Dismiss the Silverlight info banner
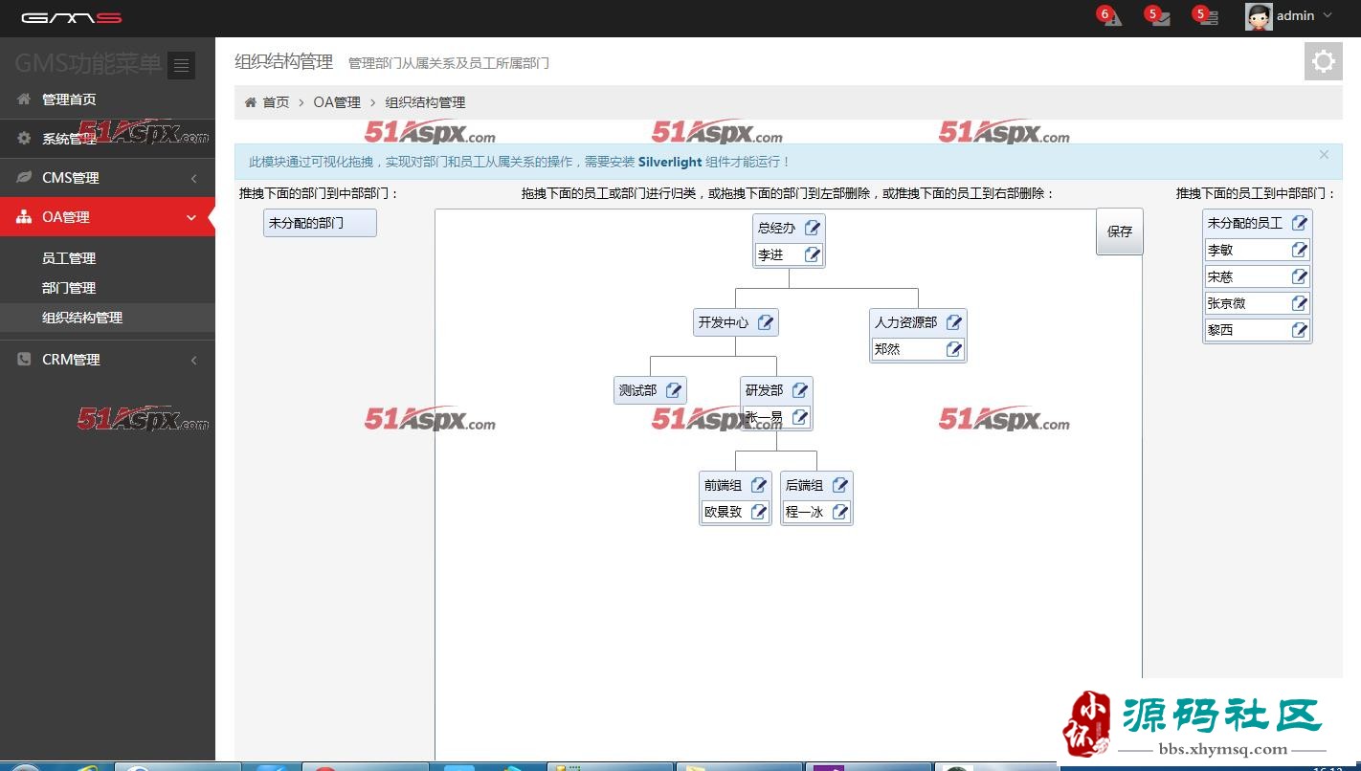The image size is (1361, 771). click(1324, 154)
